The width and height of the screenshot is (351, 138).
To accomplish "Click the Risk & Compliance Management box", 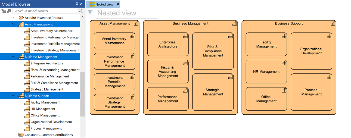I will pyautogui.click(x=213, y=51).
